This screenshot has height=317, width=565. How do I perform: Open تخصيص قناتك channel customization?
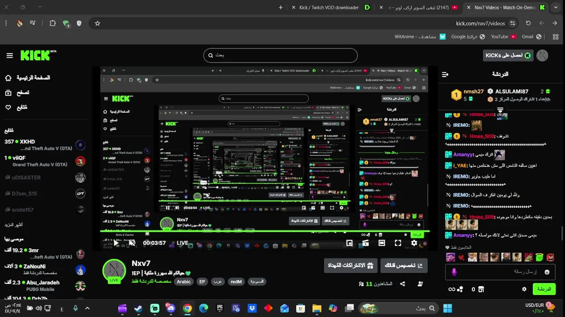point(404,265)
